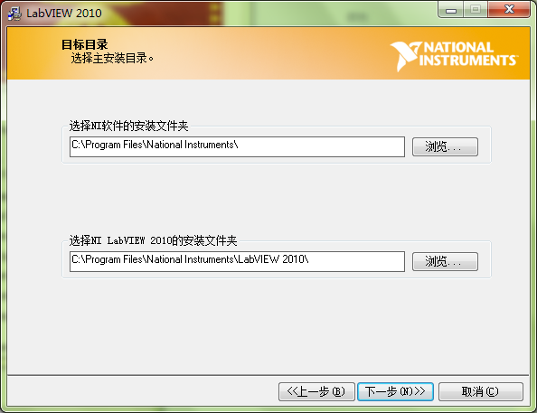Click the NI software install path field
Viewport: 537px width, 413px height.
(237, 147)
